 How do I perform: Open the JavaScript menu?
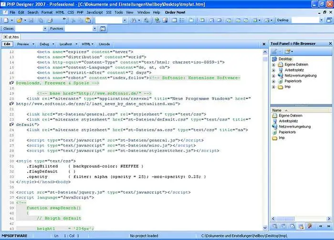[94, 12]
